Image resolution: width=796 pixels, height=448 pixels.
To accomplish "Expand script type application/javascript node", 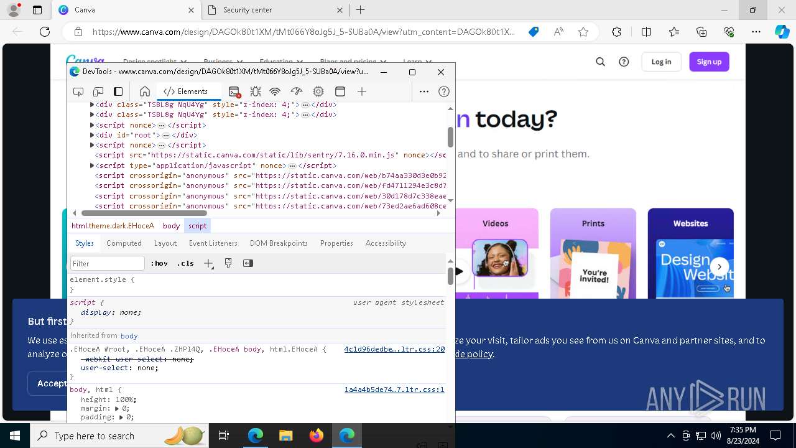I will [92, 166].
